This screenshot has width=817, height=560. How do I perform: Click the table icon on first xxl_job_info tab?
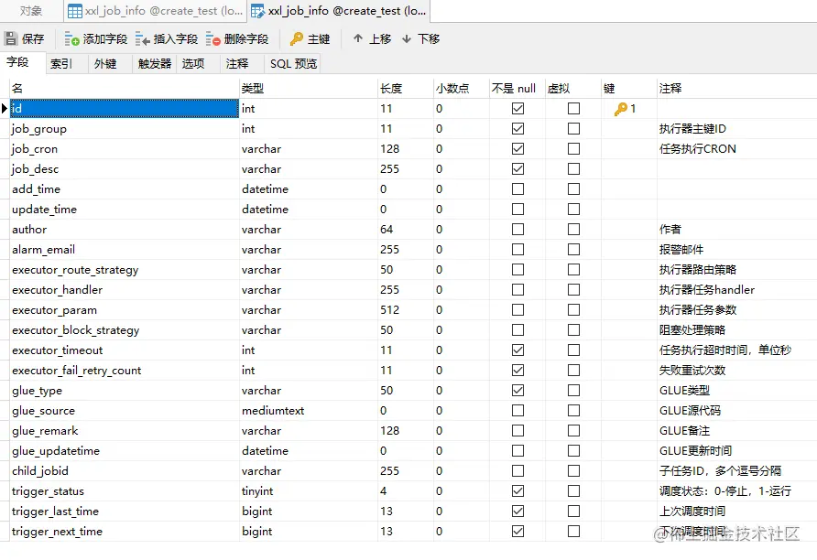pos(75,11)
